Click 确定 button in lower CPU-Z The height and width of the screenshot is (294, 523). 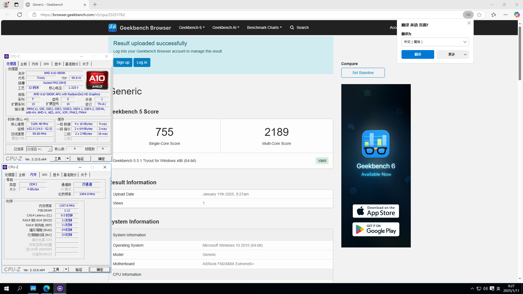coord(100,269)
